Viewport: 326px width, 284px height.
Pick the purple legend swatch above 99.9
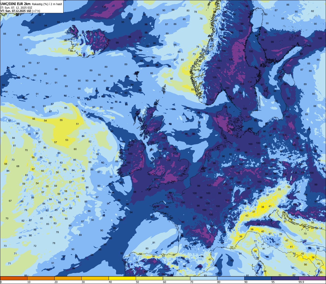[312, 278]
